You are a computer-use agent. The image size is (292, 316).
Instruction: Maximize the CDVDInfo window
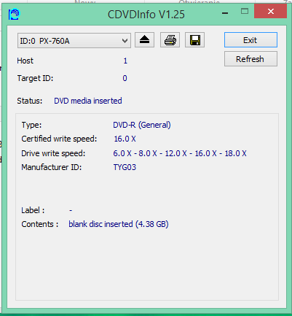[245, 11]
